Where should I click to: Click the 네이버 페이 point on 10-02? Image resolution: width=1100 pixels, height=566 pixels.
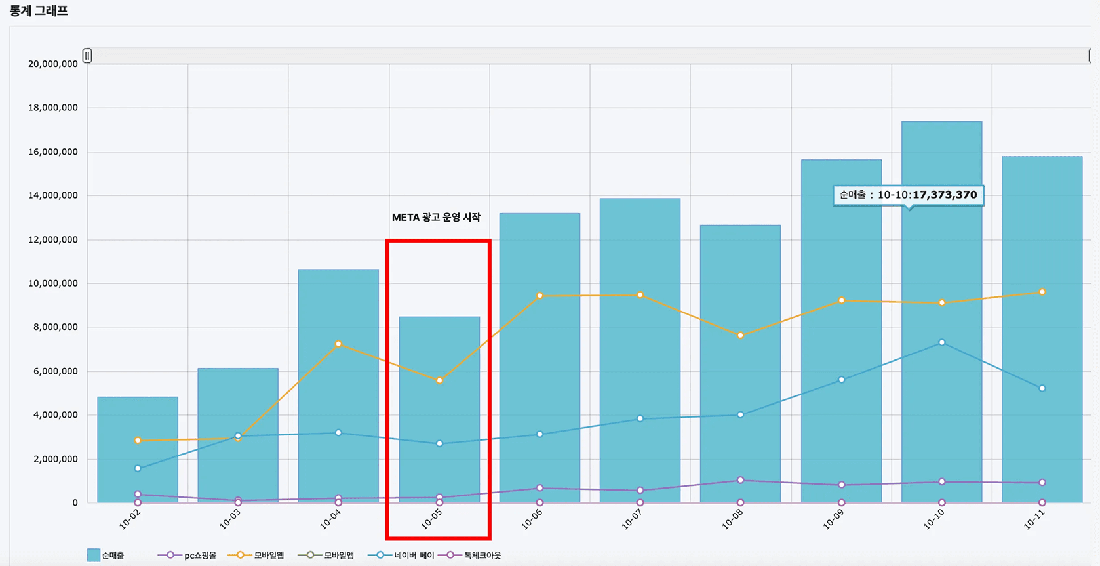tap(138, 468)
